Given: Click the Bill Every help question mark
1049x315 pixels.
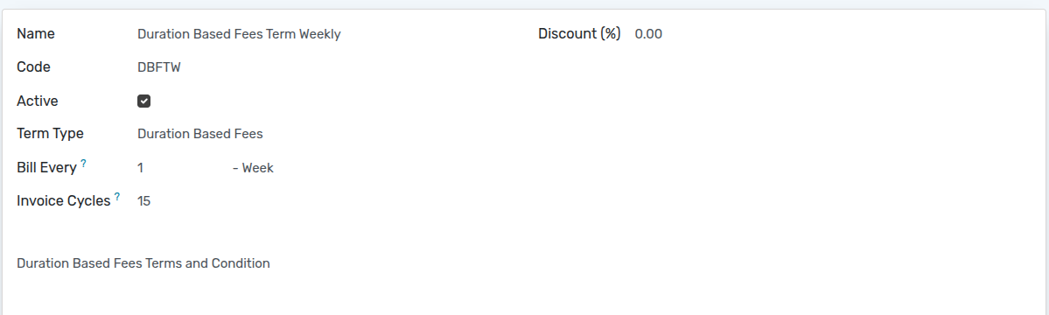Looking at the screenshot, I should coord(84,163).
